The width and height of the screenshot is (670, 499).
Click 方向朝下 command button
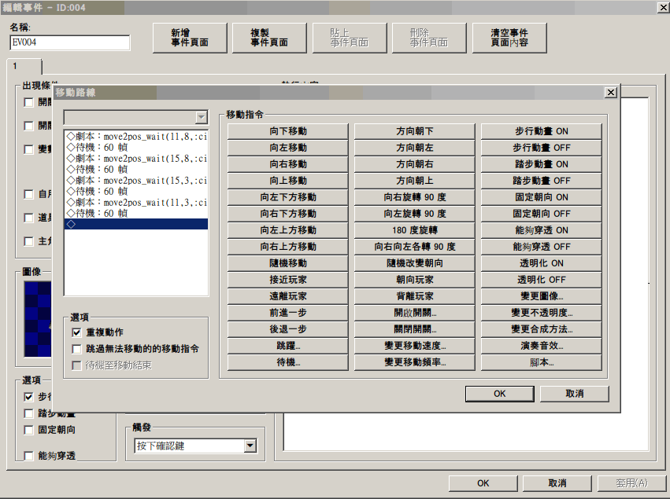[x=414, y=131]
